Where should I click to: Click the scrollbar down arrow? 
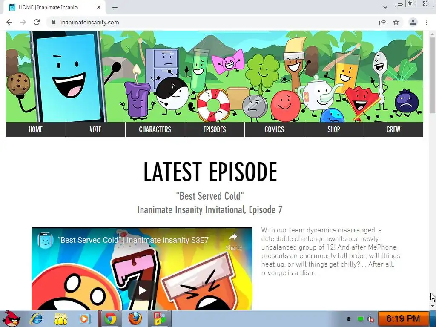pyautogui.click(x=432, y=306)
